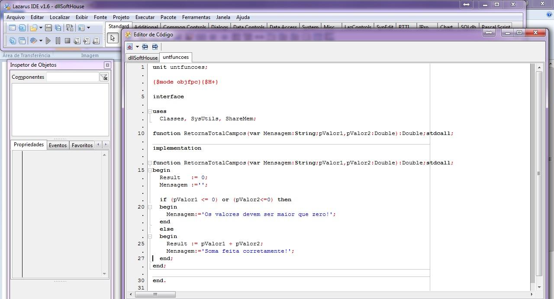The width and height of the screenshot is (554, 299).
Task: Switch to the dllSoftHouse editor tab
Action: (142, 58)
